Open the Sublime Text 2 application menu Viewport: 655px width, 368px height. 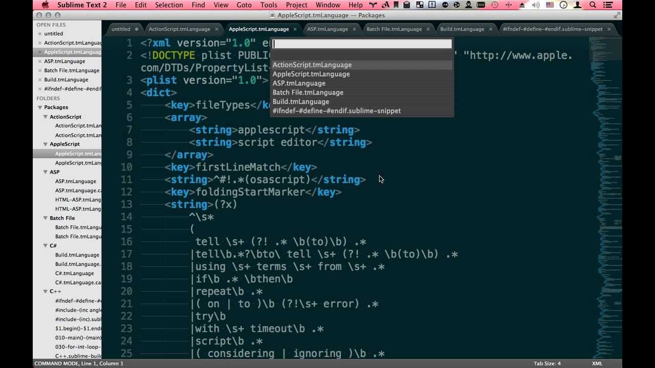pyautogui.click(x=82, y=5)
